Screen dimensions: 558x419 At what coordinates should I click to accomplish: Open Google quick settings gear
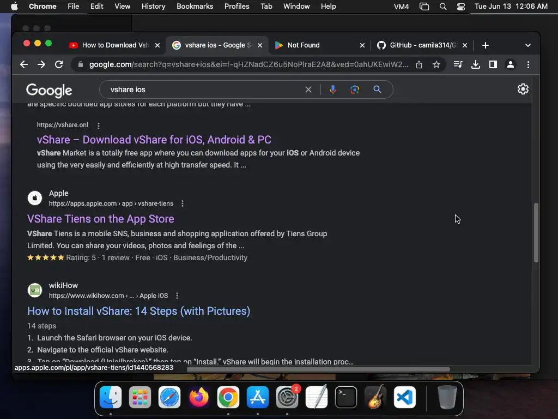pyautogui.click(x=523, y=89)
